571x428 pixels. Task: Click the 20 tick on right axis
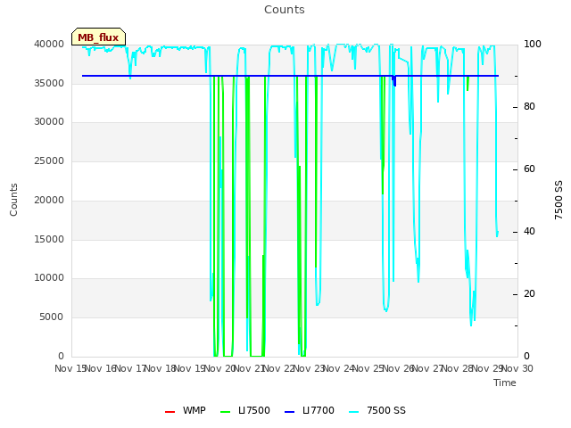pos(529,293)
